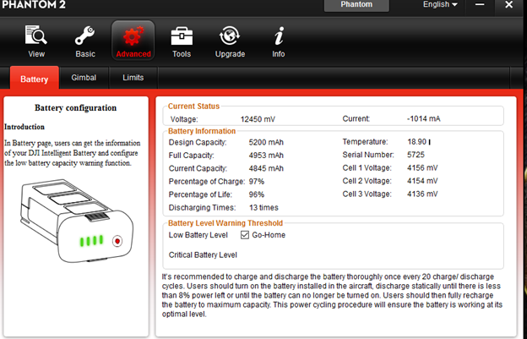527x339 pixels.
Task: Open the Basic wrench icon
Action: pos(84,36)
